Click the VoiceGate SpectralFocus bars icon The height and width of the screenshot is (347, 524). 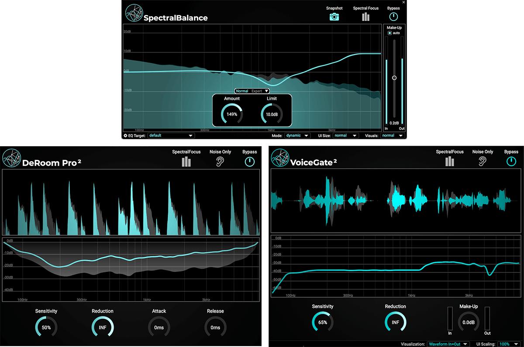(450, 162)
